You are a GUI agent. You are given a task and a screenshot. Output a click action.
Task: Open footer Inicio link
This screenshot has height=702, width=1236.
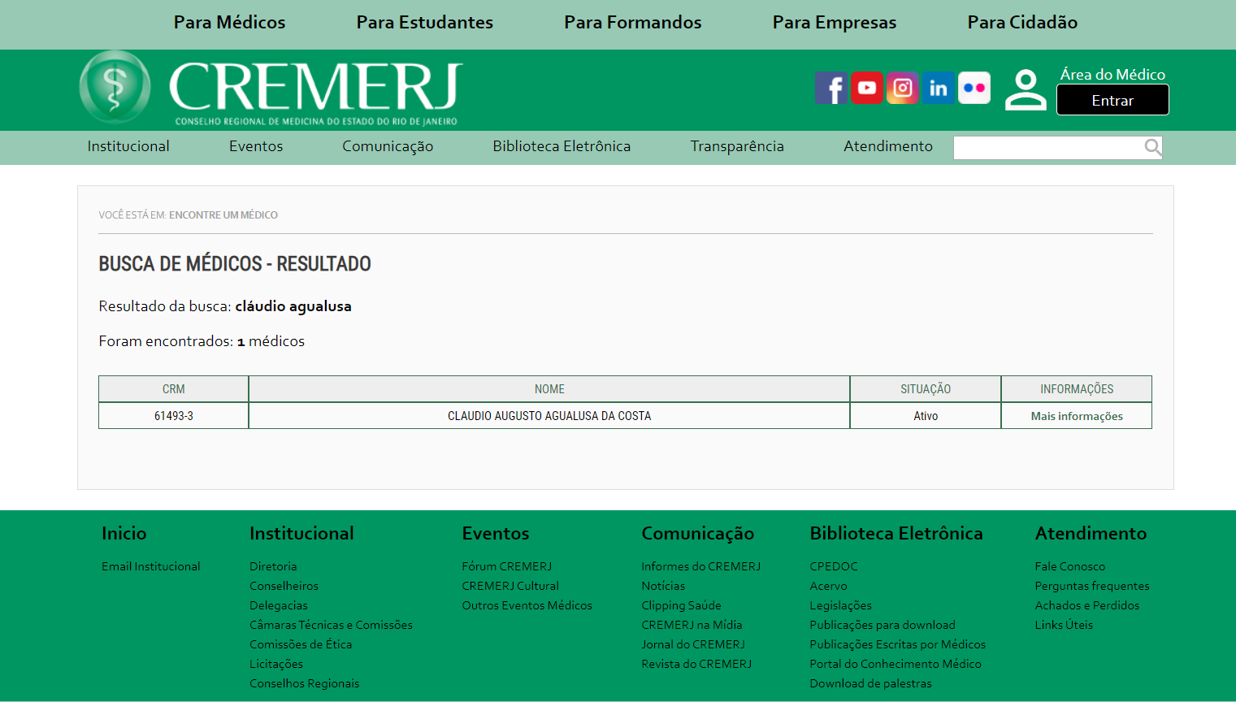point(124,534)
